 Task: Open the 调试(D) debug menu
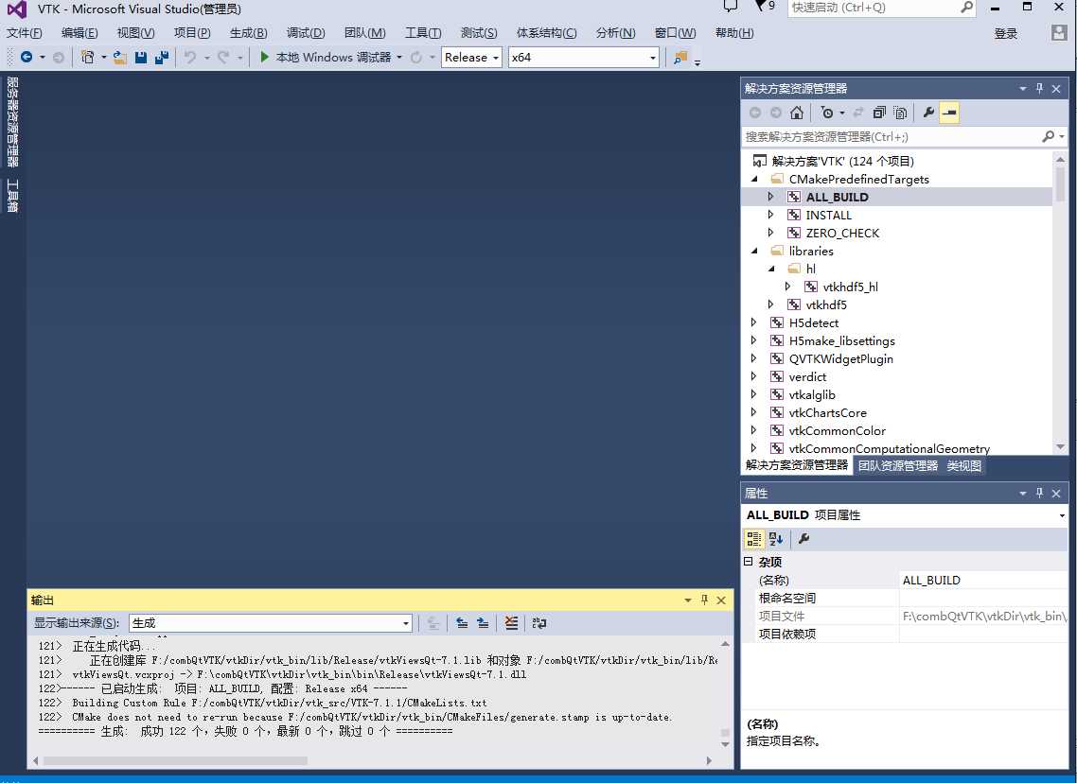(x=306, y=33)
